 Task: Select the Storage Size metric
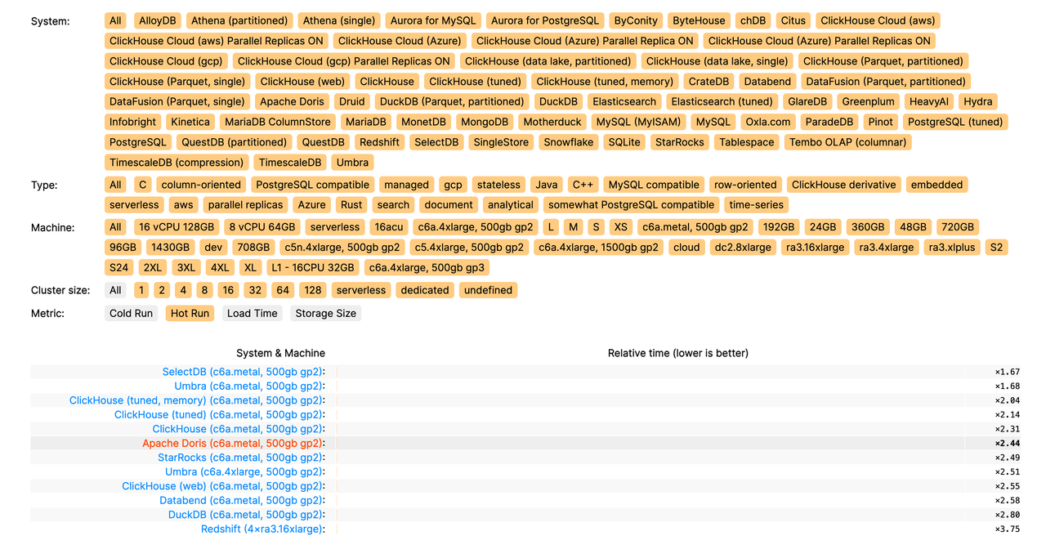click(326, 313)
